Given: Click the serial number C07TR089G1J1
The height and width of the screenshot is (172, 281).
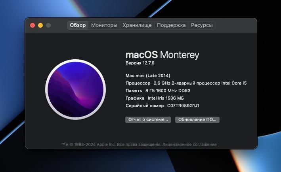Looking at the screenshot, I should 183,106.
